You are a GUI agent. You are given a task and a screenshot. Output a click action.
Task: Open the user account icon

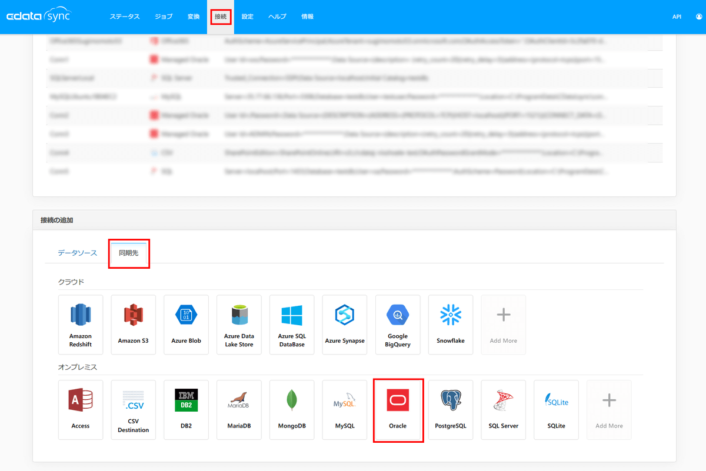click(x=698, y=16)
